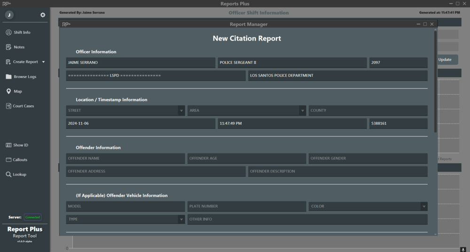Open Browse Logs folder
The height and width of the screenshot is (252, 470).
pos(24,77)
